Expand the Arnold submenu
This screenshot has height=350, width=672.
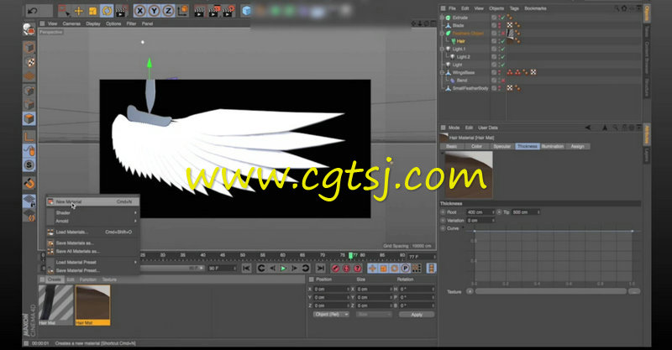click(92, 221)
